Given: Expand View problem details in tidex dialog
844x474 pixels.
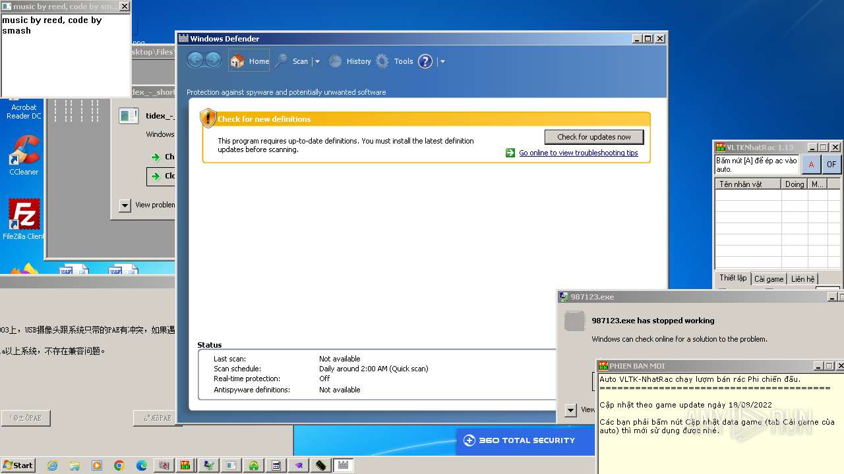Looking at the screenshot, I should click(x=125, y=205).
